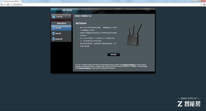Click the page icon beside 192.168.1.1
This screenshot has height=111, width=206.
(x=11, y=5)
